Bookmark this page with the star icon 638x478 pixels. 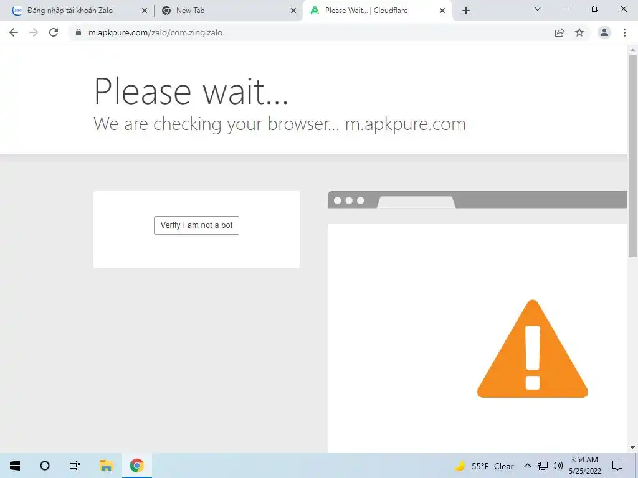(579, 32)
